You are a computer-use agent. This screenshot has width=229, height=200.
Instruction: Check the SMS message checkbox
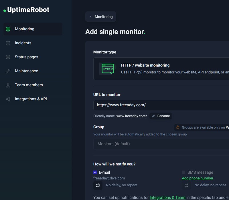pyautogui.click(x=183, y=172)
